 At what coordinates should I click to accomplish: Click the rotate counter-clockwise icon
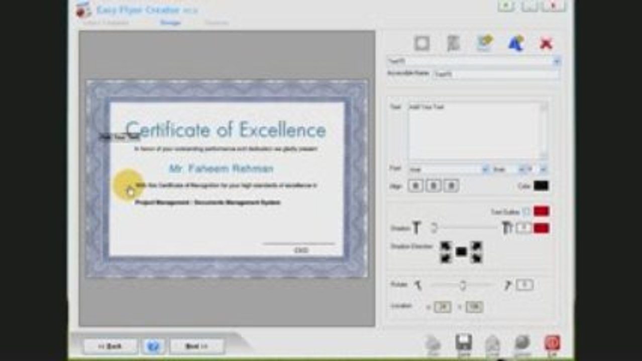pyautogui.click(x=418, y=285)
